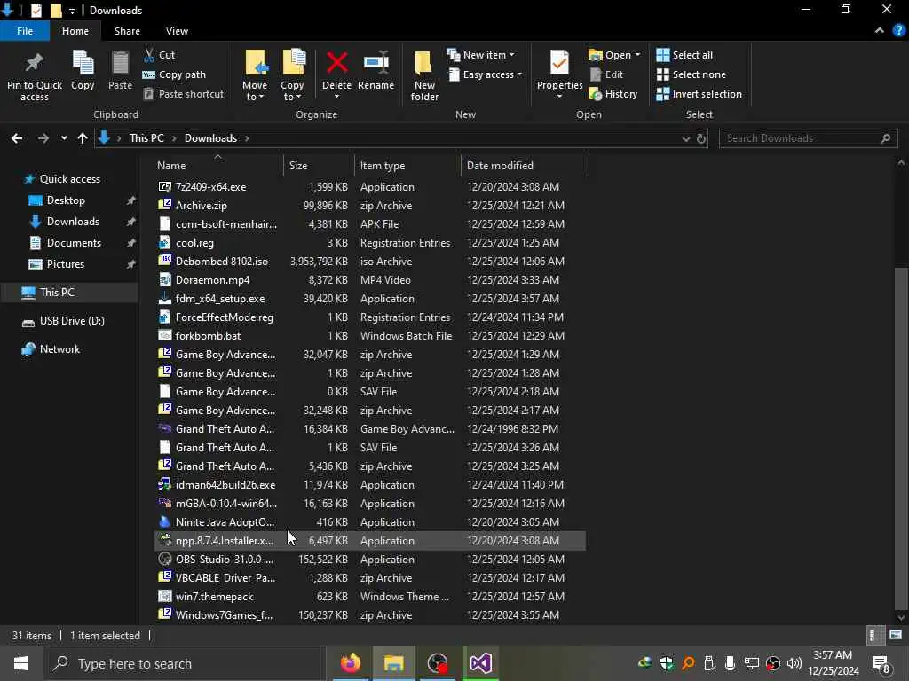
Task: Open Firefox from the taskbar
Action: (350, 663)
